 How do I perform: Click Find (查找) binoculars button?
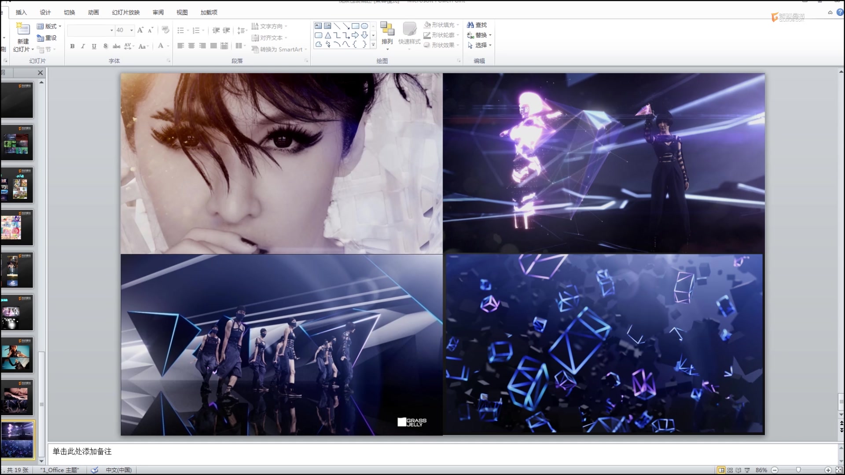[477, 25]
